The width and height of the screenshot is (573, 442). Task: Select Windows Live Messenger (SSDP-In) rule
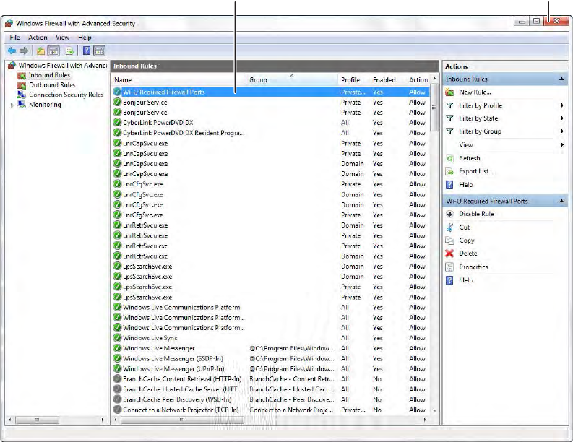[270, 359]
